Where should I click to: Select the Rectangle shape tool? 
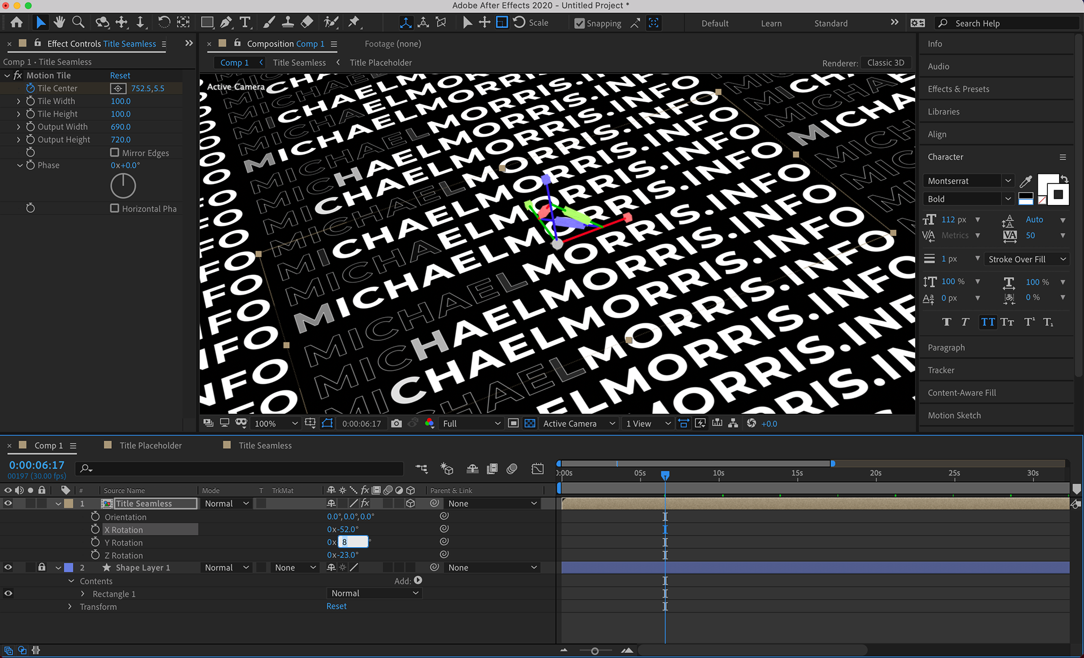coord(207,23)
